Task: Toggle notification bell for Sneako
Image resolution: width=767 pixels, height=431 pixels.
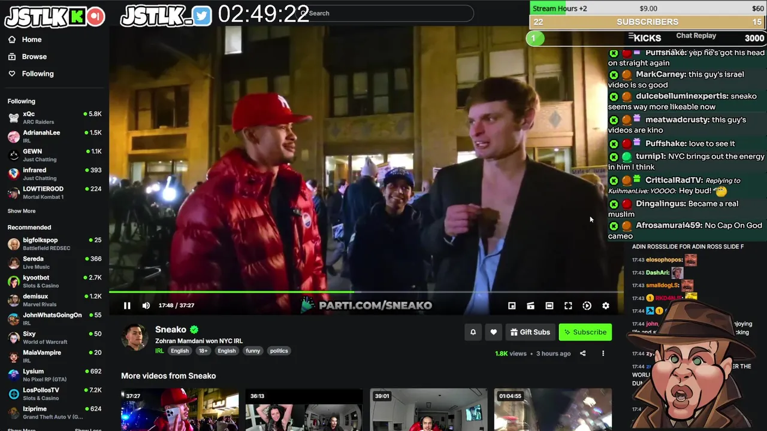Action: click(x=473, y=332)
